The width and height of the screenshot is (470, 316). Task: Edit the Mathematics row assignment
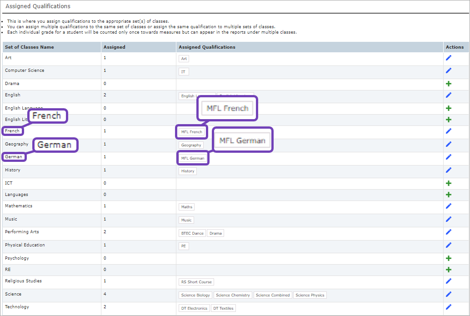[449, 206]
